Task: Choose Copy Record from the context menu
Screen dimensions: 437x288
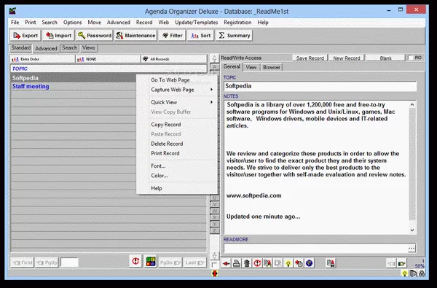Action: 177,125
